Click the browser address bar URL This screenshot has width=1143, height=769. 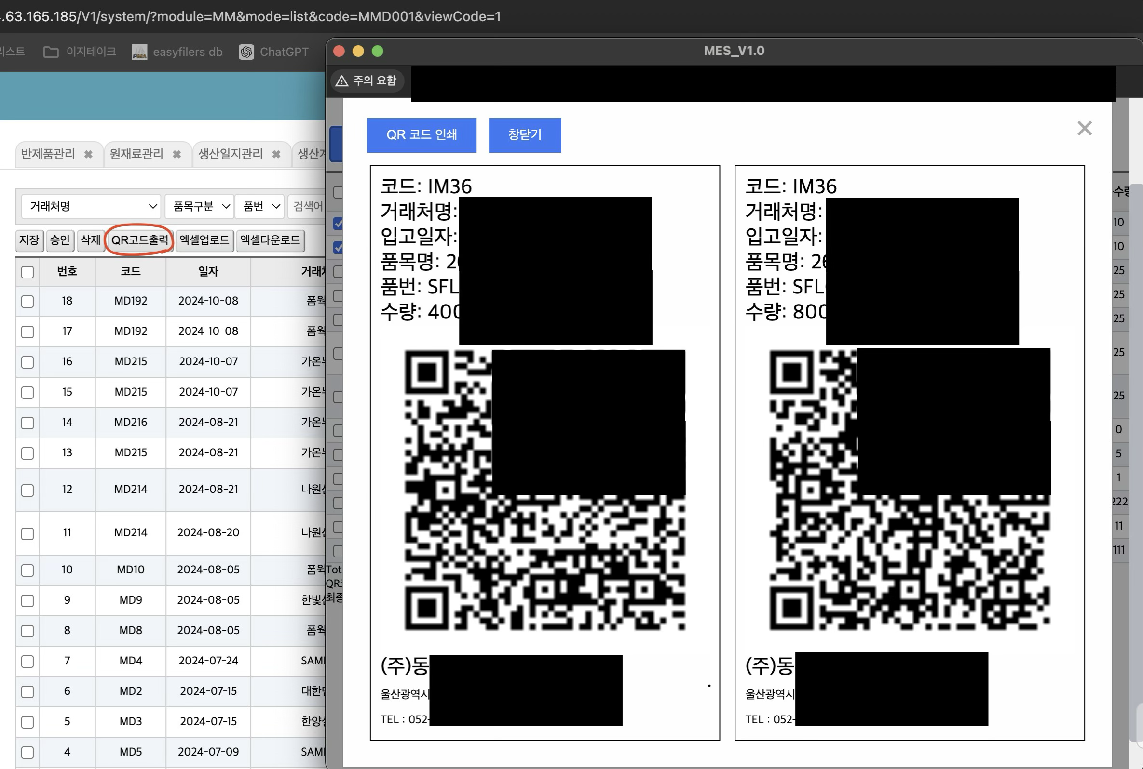250,17
